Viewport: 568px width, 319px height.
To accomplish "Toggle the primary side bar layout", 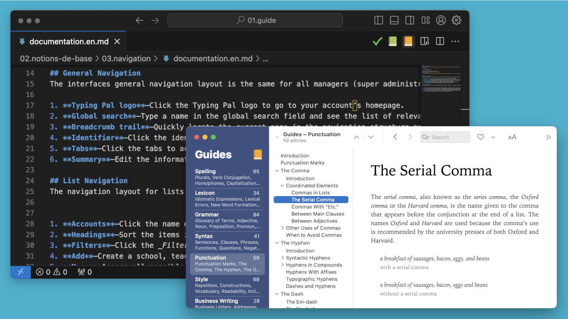I will [x=378, y=20].
